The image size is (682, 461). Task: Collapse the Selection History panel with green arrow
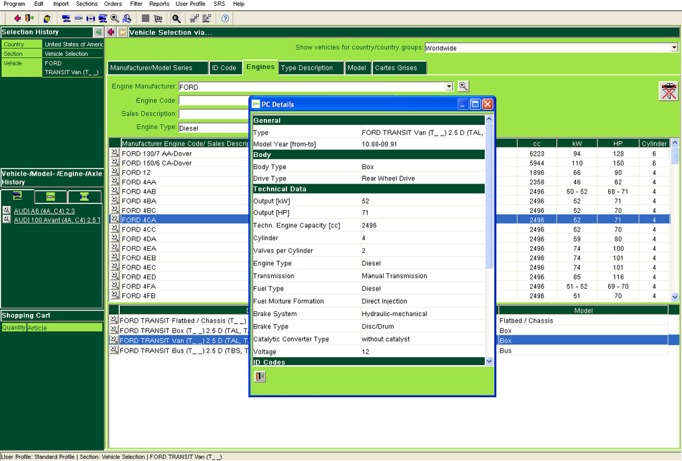[x=99, y=32]
